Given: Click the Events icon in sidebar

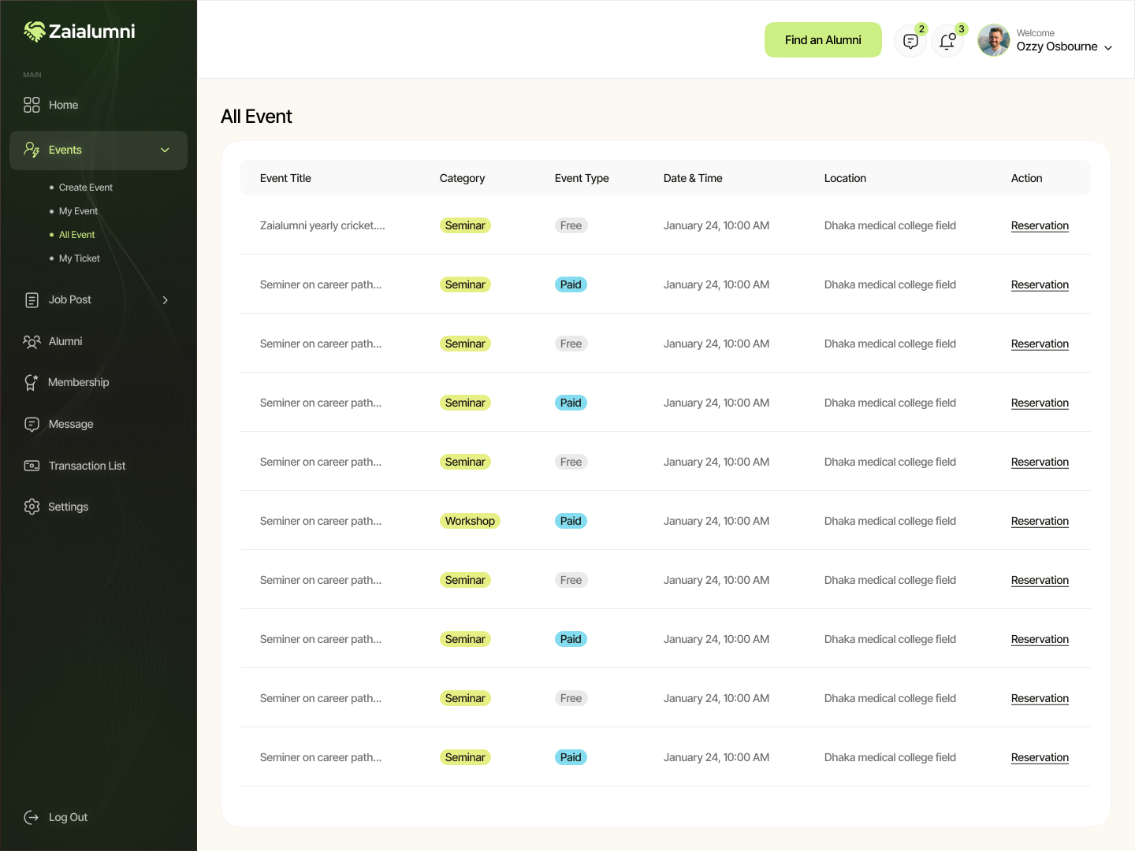Looking at the screenshot, I should (32, 150).
